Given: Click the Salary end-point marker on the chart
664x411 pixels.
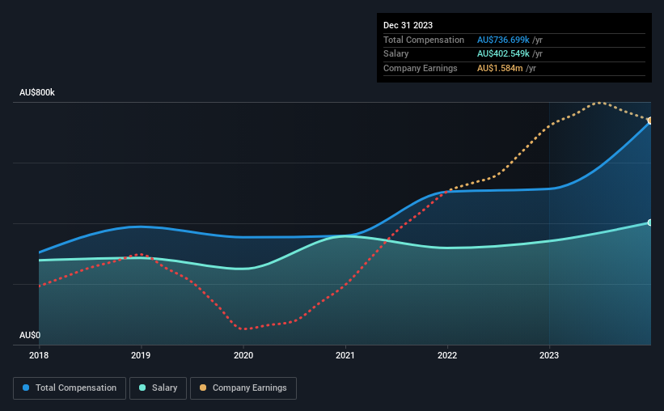Looking at the screenshot, I should pyautogui.click(x=650, y=222).
